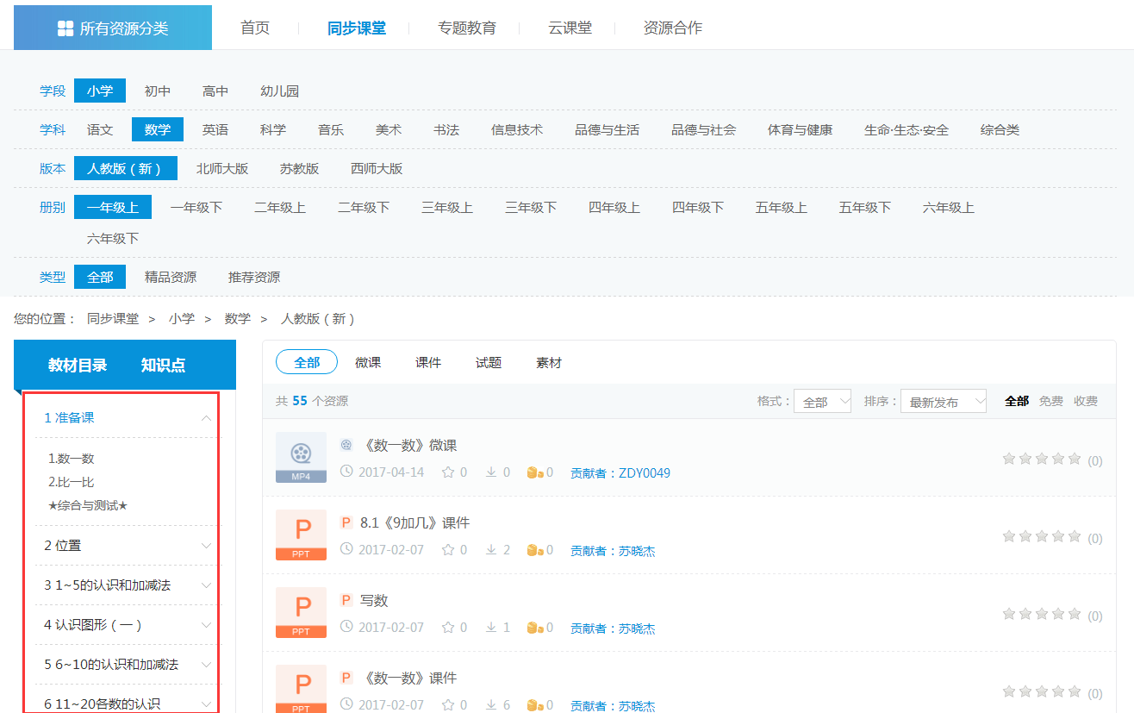1134x713 pixels.
Task: Open the 格式 dropdown
Action: pyautogui.click(x=822, y=401)
